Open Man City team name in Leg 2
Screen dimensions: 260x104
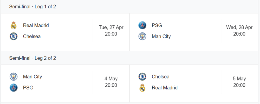pyautogui.click(x=32, y=77)
